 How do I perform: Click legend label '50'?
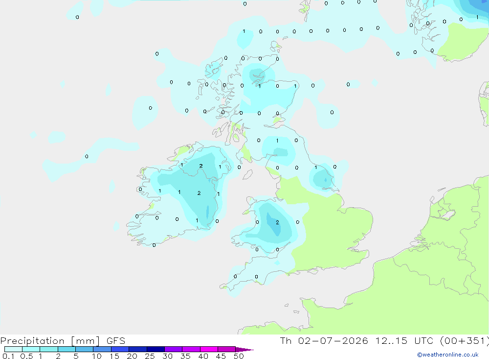(x=239, y=356)
